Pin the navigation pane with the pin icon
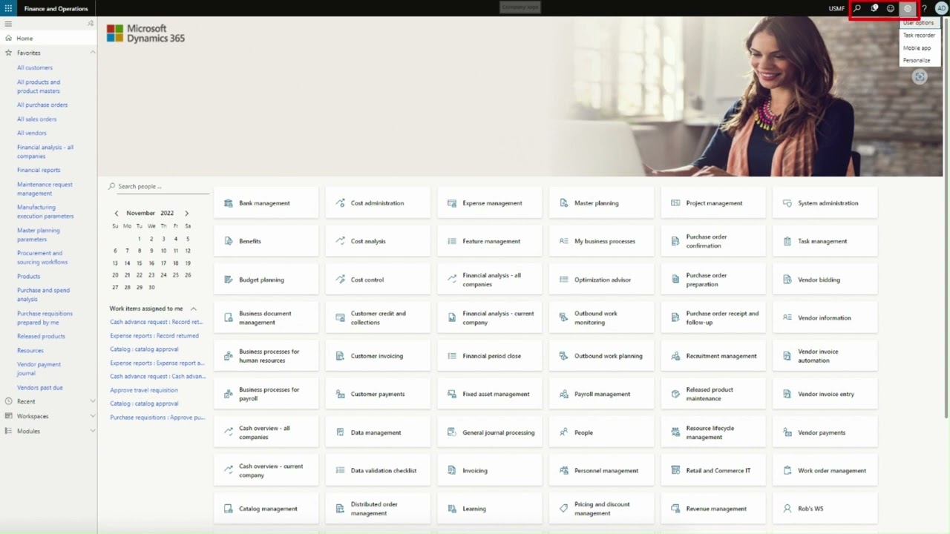The image size is (950, 534). (91, 24)
